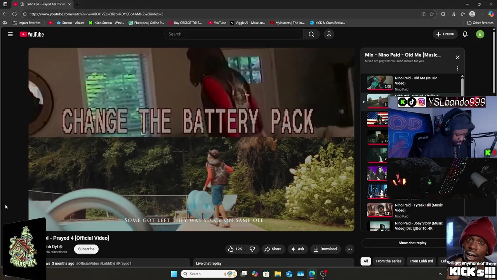The image size is (497, 280).
Task: Like the video with 12K likes
Action: [235, 249]
